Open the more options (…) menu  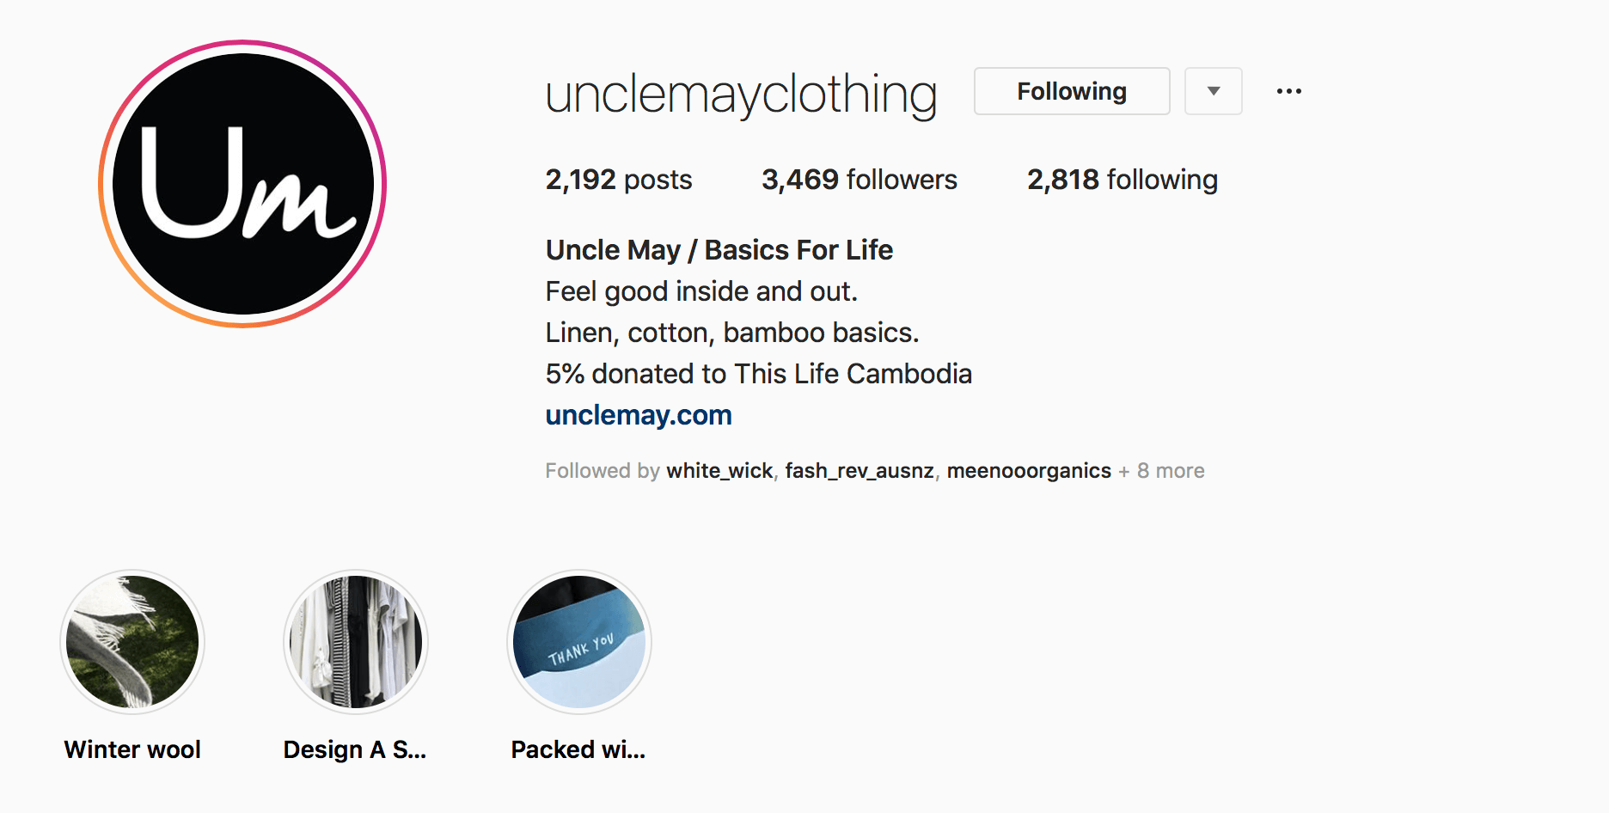(1288, 91)
